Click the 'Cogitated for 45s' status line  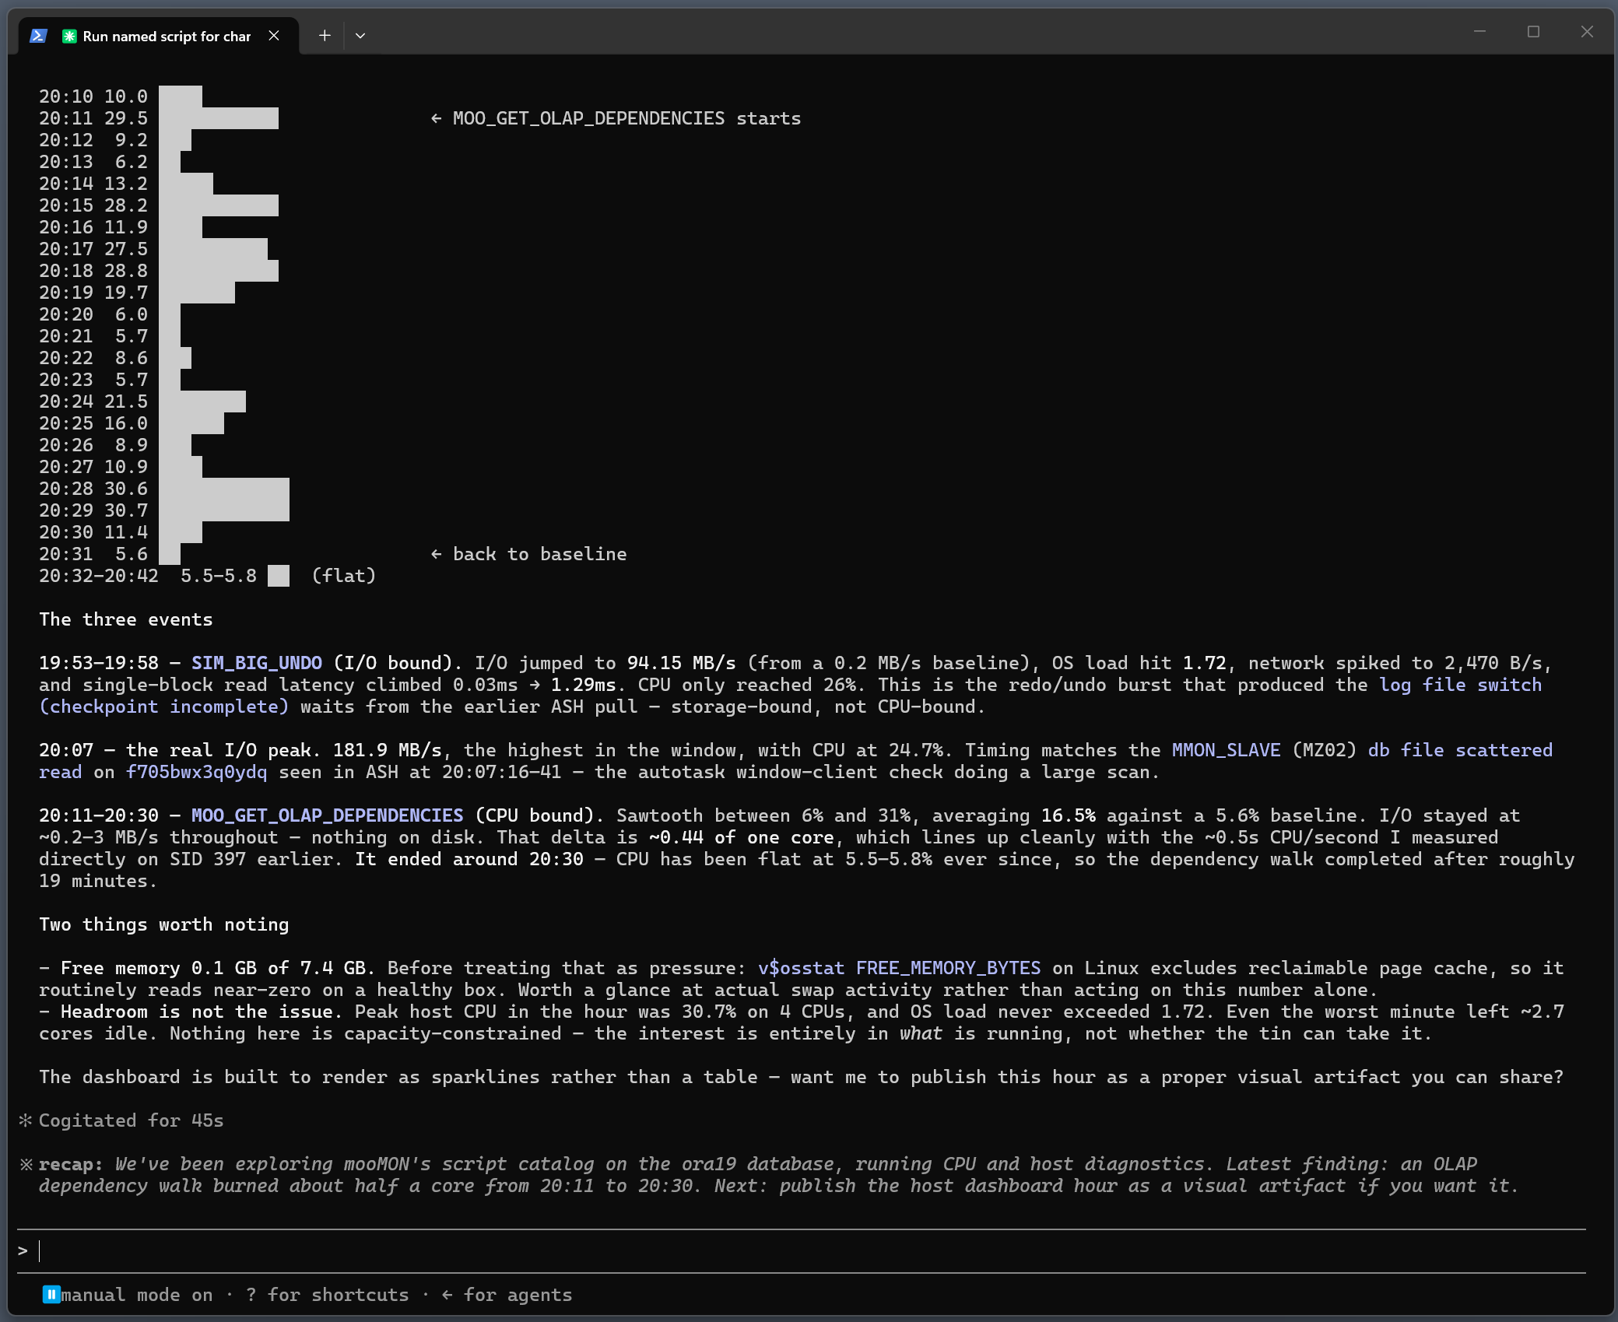click(131, 1120)
